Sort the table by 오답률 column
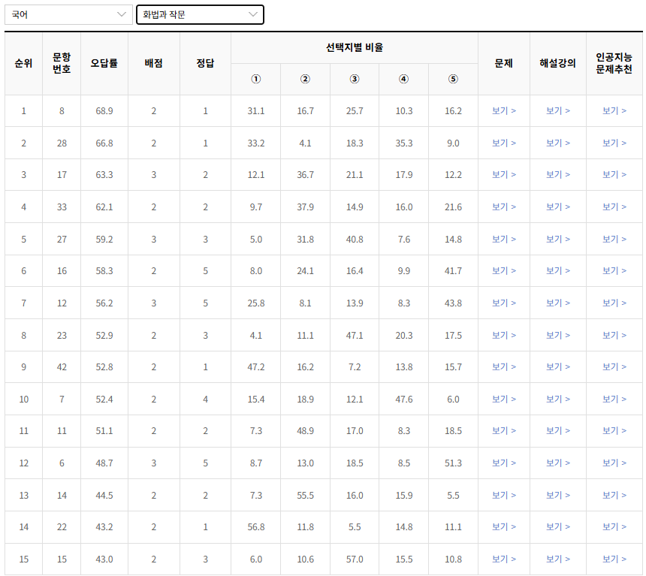 pos(104,64)
